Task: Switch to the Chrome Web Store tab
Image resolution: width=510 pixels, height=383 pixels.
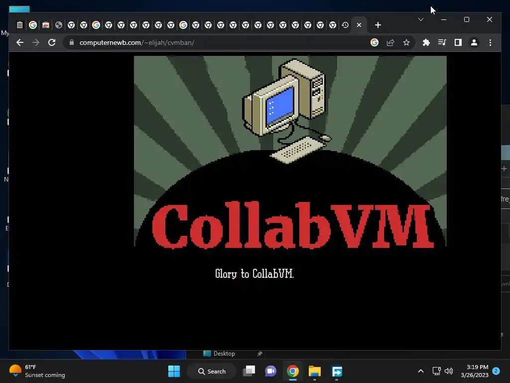Action: tap(45, 25)
